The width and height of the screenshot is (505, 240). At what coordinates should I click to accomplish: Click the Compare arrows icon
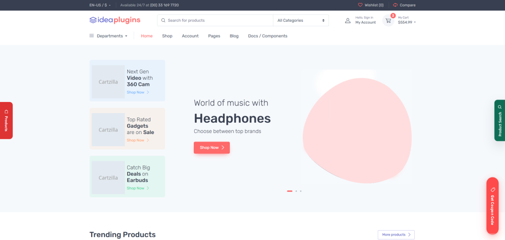coord(395,5)
